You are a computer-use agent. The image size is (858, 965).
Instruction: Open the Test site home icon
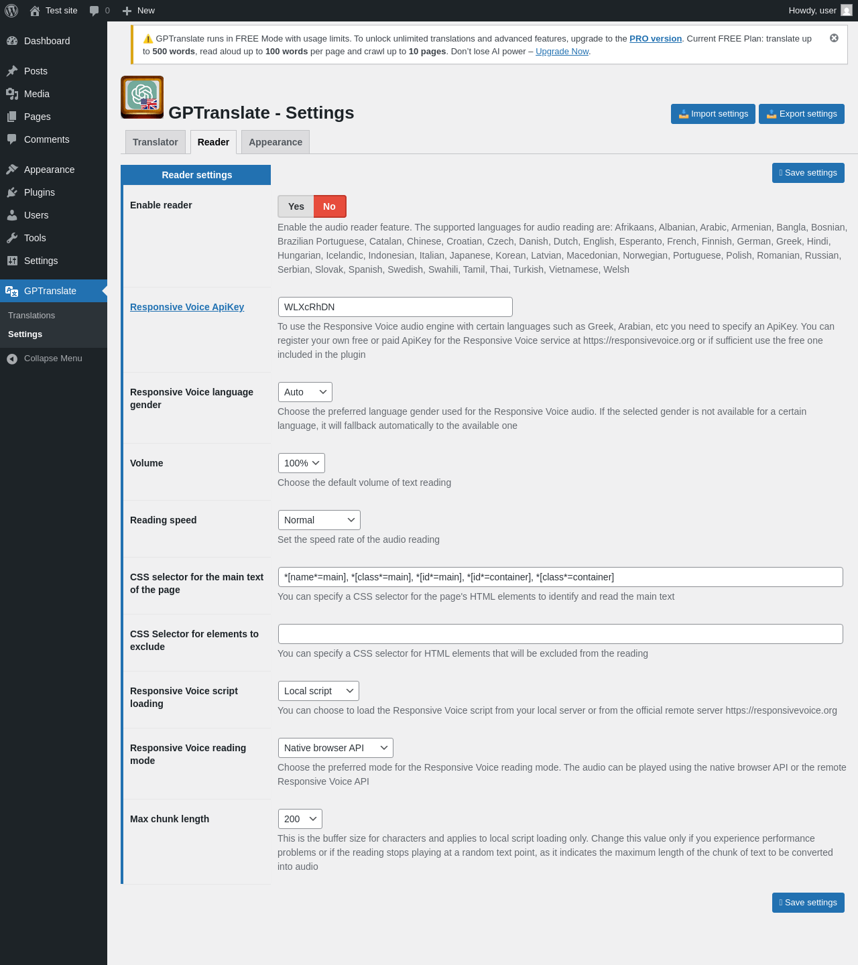point(35,11)
